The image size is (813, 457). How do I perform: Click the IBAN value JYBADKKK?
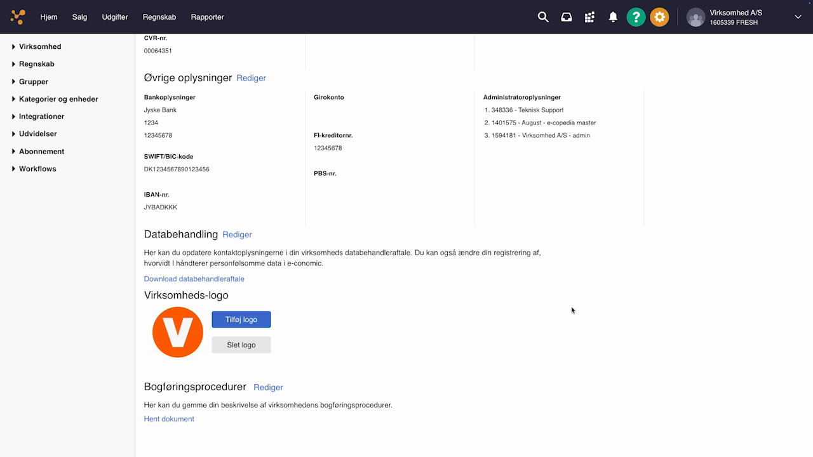[x=161, y=208]
